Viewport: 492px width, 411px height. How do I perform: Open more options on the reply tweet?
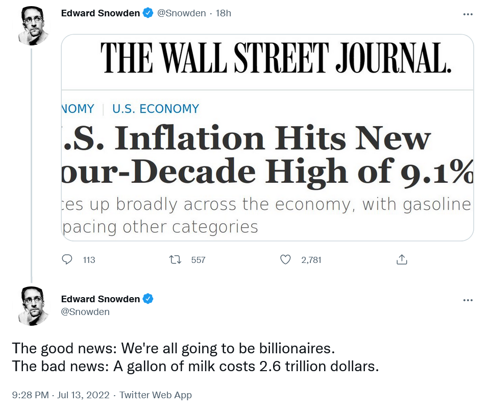(468, 300)
